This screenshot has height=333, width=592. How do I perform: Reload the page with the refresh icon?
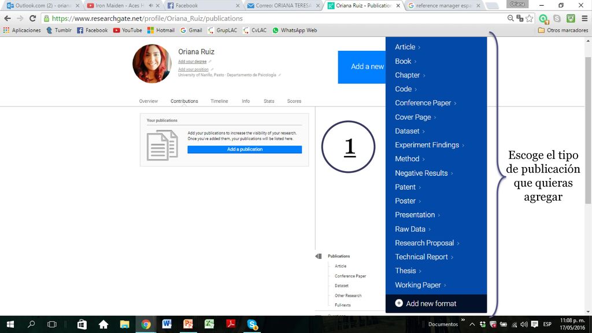coord(33,18)
